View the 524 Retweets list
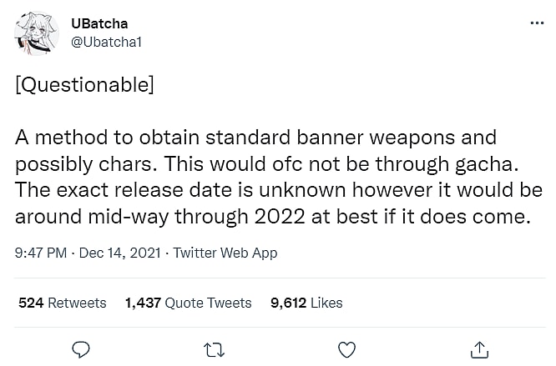Viewport: 556px width, 366px height. click(63, 303)
